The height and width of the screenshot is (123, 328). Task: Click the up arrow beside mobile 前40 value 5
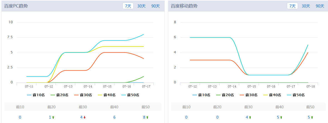click(281, 117)
